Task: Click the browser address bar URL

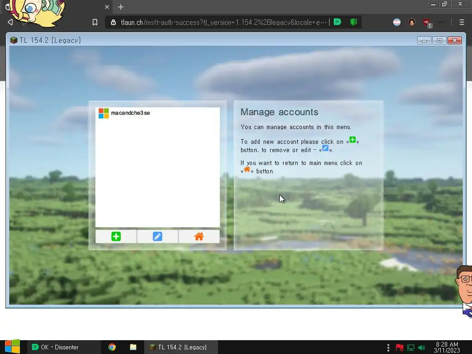Action: [224, 22]
